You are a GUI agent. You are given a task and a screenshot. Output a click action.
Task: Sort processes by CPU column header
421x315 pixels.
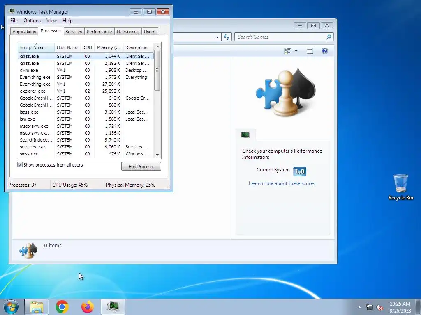[88, 48]
